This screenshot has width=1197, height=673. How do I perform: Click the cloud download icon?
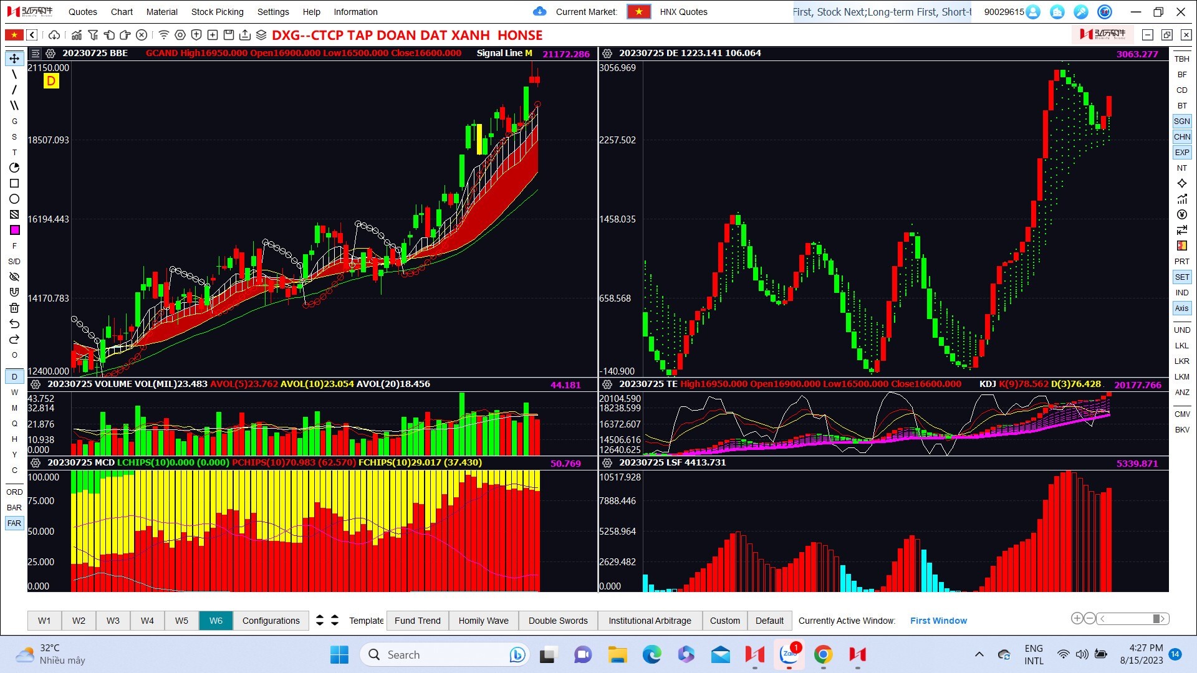coord(54,35)
